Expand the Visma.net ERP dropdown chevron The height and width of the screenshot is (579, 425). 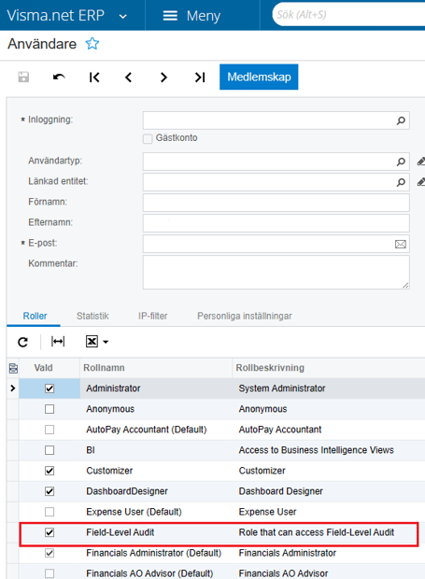coord(123,16)
